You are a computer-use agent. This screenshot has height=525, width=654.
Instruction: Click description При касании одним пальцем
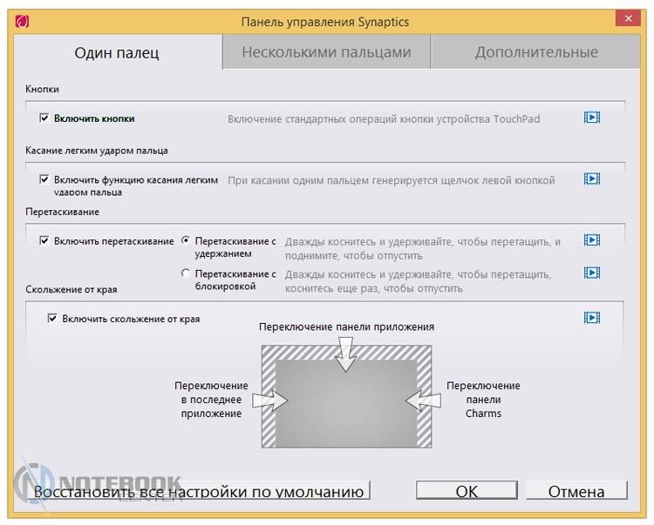tap(392, 180)
